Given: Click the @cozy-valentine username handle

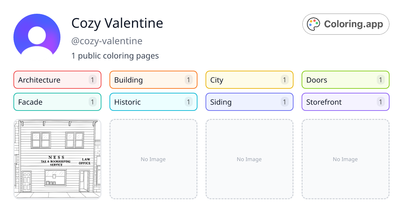Looking at the screenshot, I should click(106, 41).
